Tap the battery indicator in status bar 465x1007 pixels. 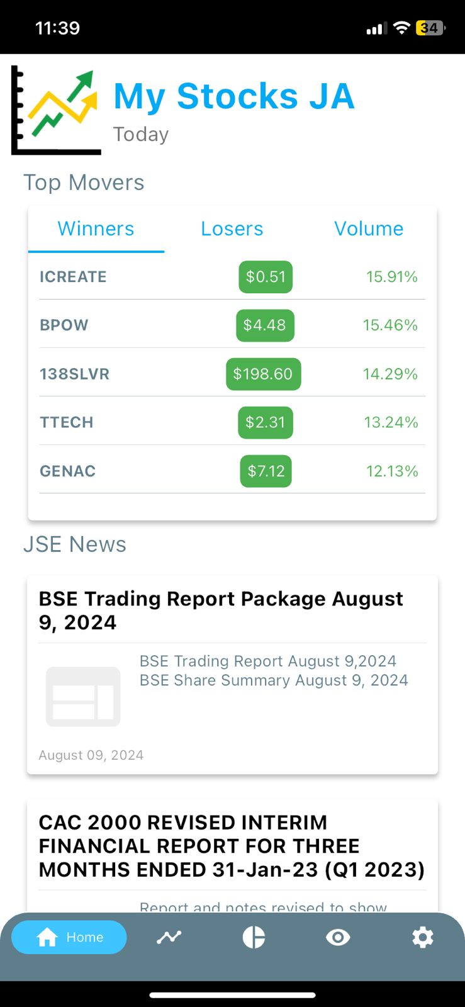pyautogui.click(x=430, y=28)
